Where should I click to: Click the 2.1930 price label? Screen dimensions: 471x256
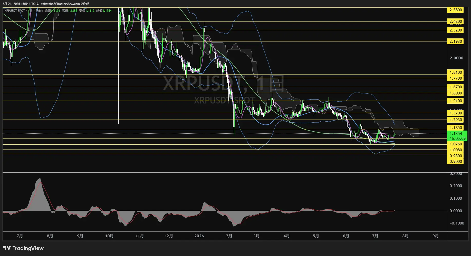[456, 41]
